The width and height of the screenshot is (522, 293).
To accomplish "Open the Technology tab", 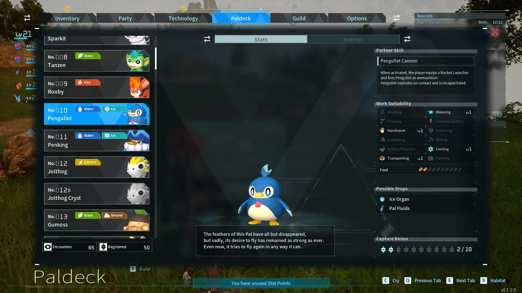I will tap(183, 18).
